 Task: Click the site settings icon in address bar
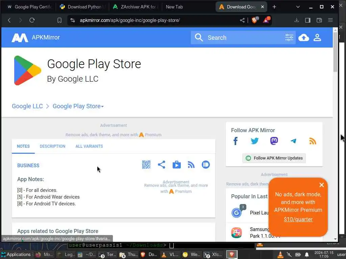73,20
